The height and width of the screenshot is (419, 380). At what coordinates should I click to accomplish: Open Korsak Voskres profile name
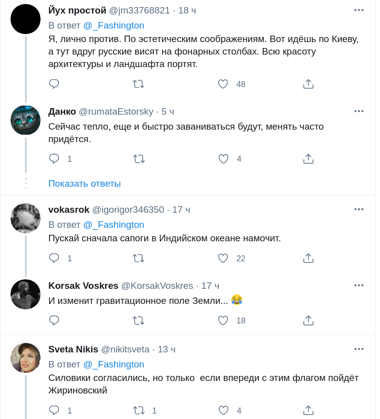(x=83, y=286)
